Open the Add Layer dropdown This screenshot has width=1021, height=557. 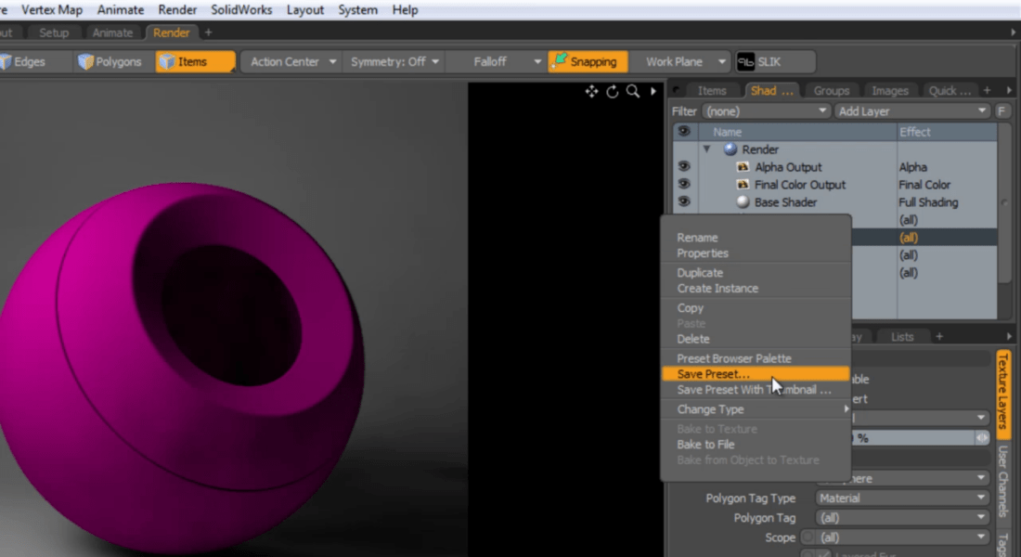tap(912, 110)
